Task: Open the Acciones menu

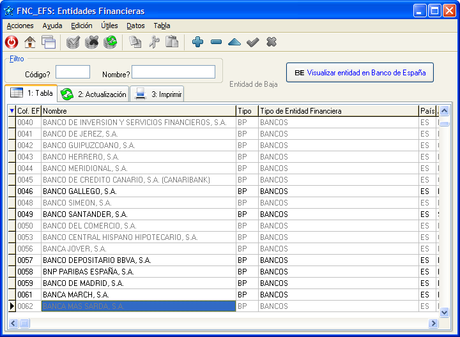Action: [20, 26]
